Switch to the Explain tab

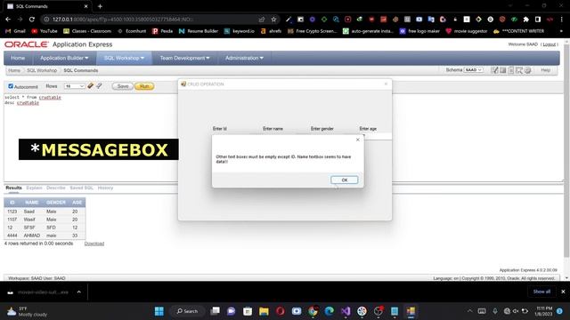click(x=34, y=188)
